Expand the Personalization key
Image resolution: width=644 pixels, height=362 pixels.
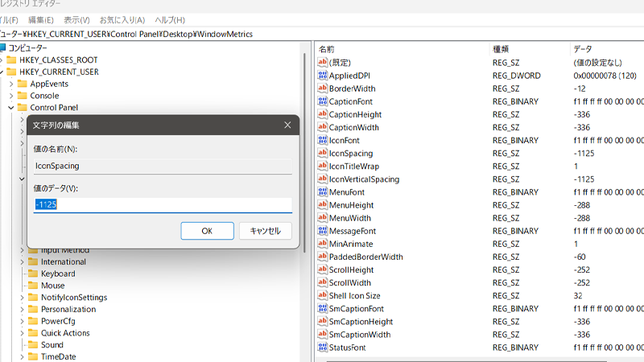pyautogui.click(x=22, y=310)
